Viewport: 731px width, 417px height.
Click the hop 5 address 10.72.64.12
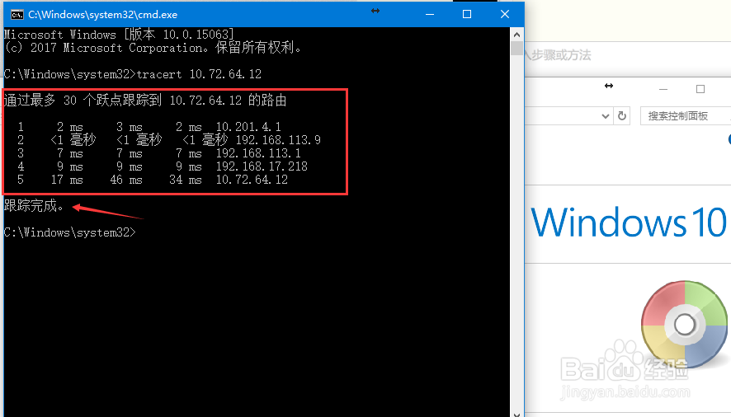tap(252, 180)
